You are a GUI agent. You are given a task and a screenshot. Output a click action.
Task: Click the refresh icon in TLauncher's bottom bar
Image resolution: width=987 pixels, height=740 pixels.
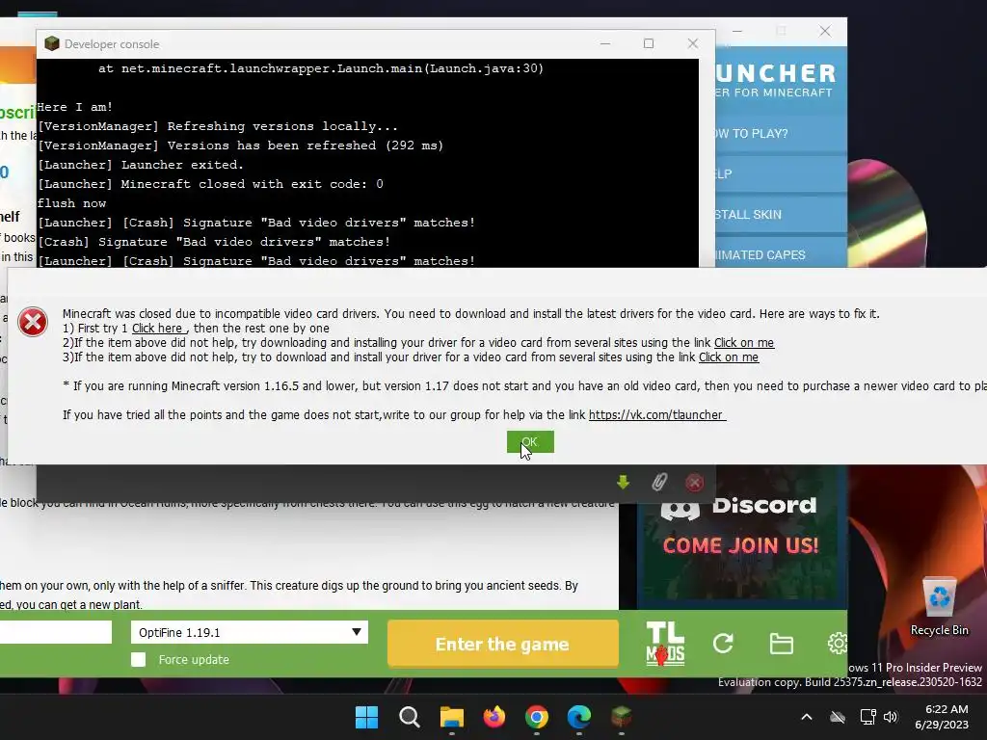723,643
